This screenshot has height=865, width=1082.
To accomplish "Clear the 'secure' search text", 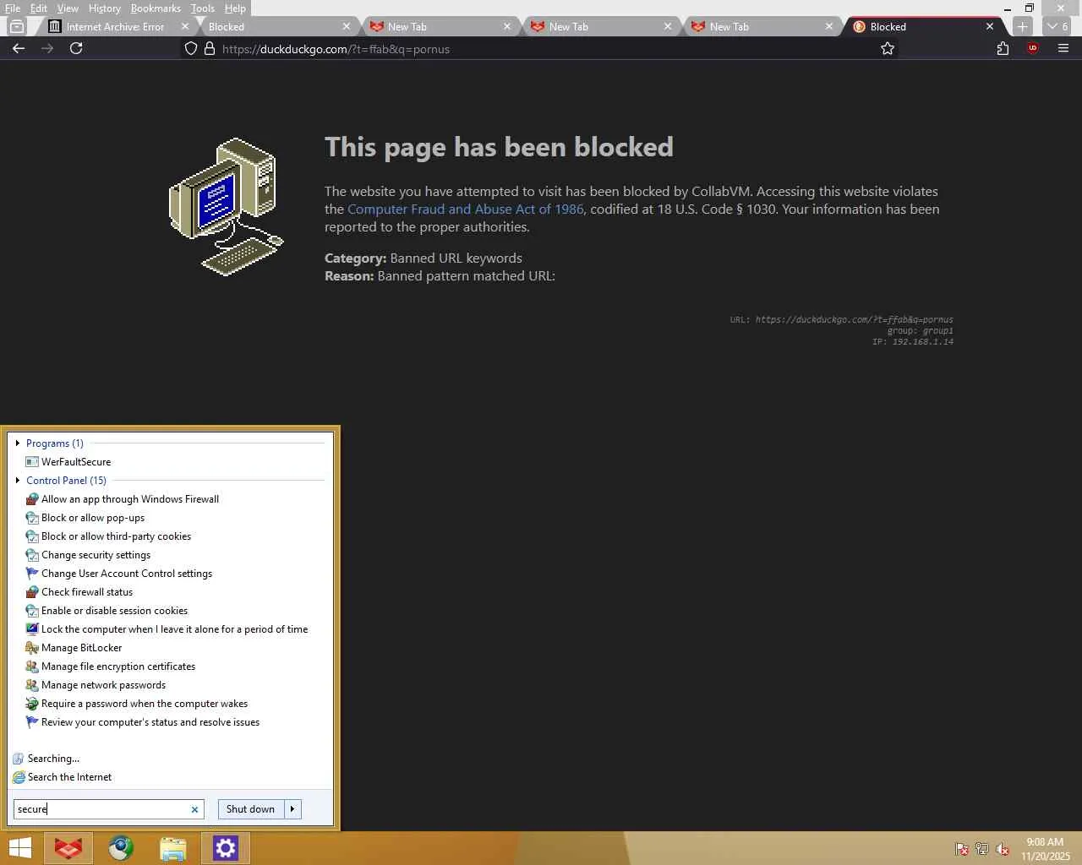I will click(x=194, y=809).
